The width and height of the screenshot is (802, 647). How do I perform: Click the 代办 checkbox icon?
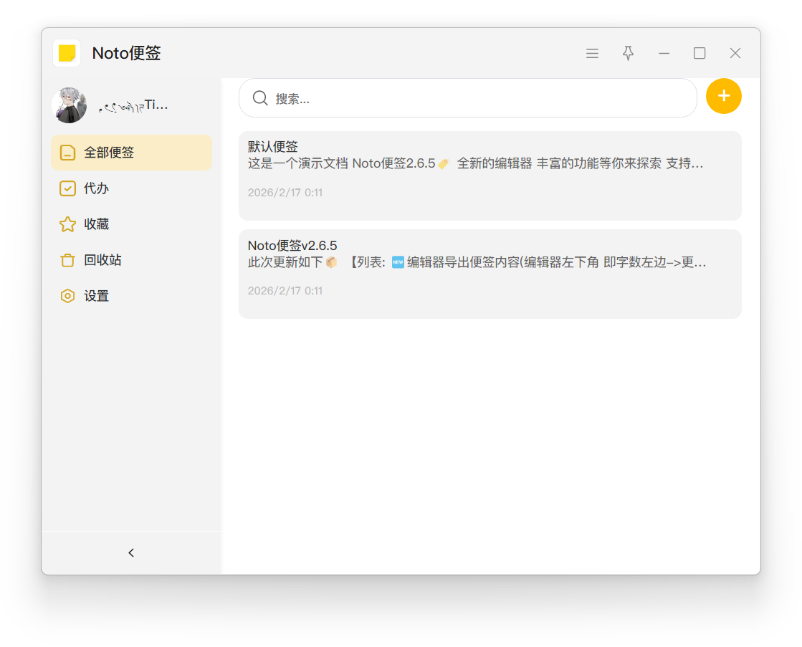coord(67,188)
